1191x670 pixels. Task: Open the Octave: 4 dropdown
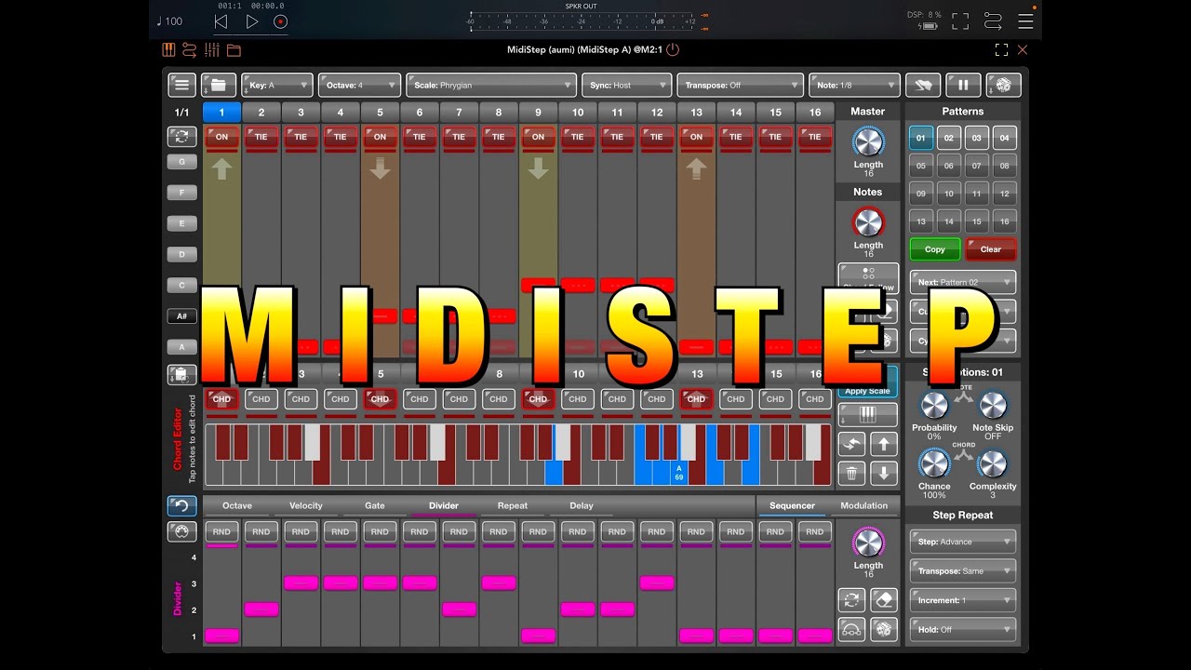pyautogui.click(x=359, y=85)
